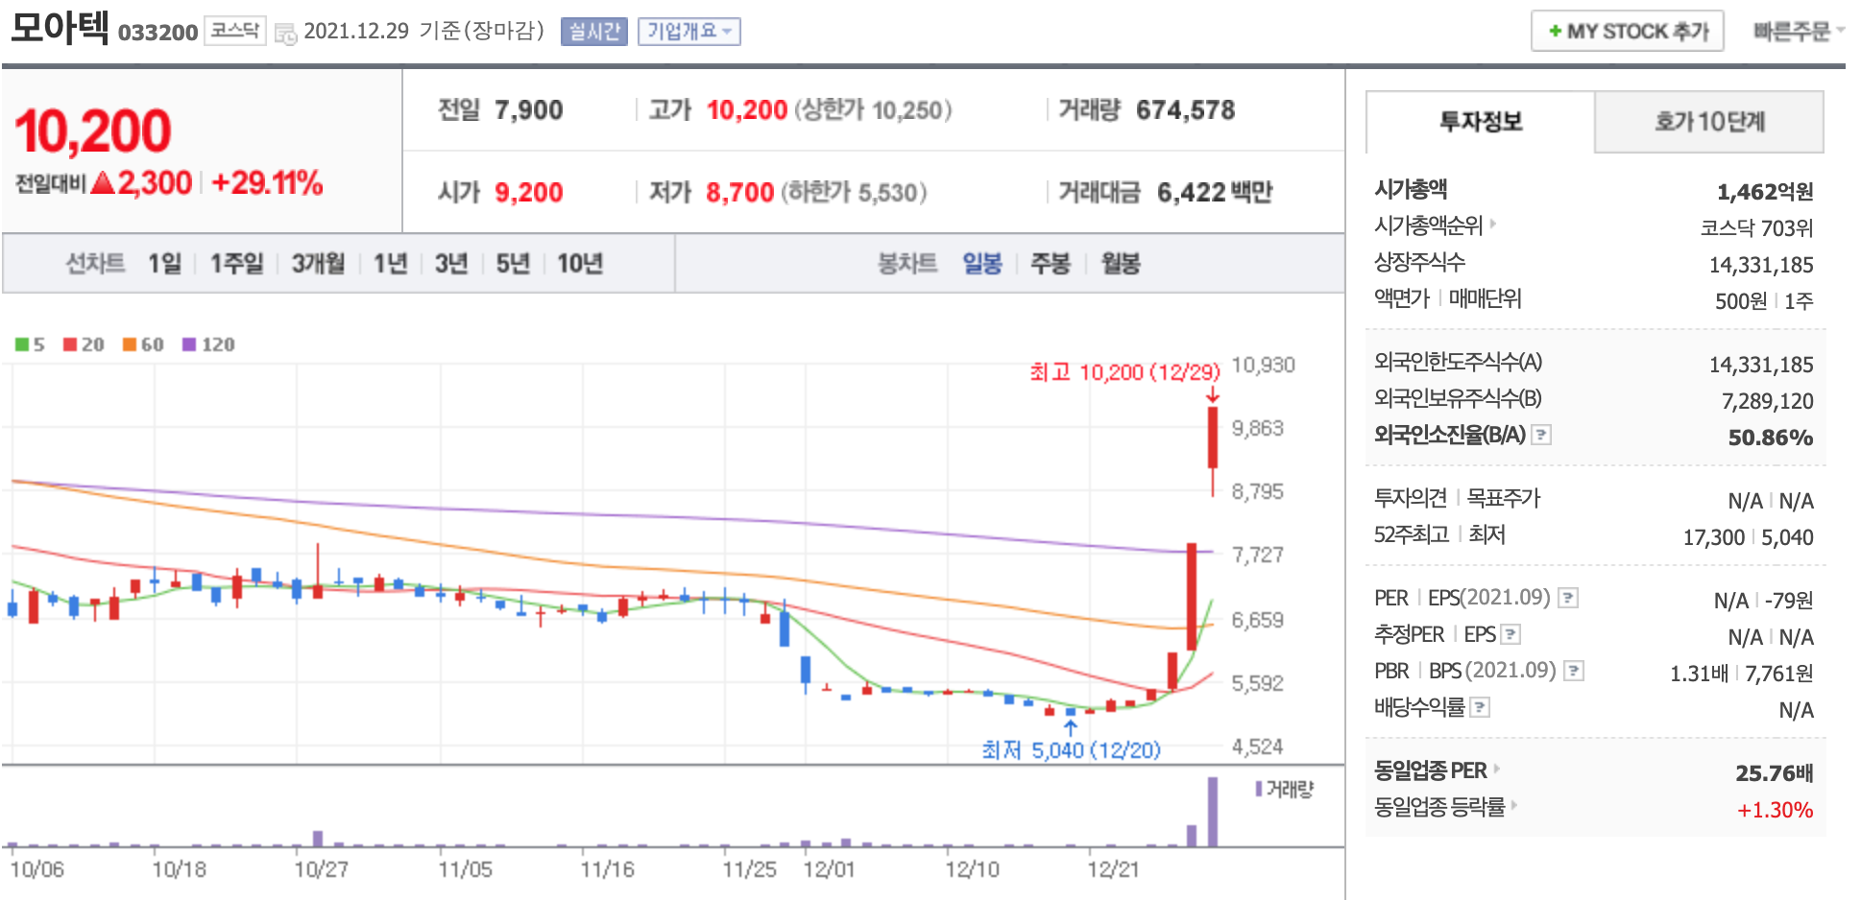Switch to the 호가10단계 tab
Image resolution: width=1861 pixels, height=900 pixels.
coord(1709,122)
